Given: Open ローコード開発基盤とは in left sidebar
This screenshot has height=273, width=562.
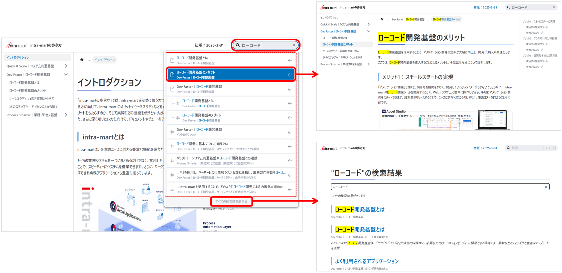Looking at the screenshot, I should 24,83.
